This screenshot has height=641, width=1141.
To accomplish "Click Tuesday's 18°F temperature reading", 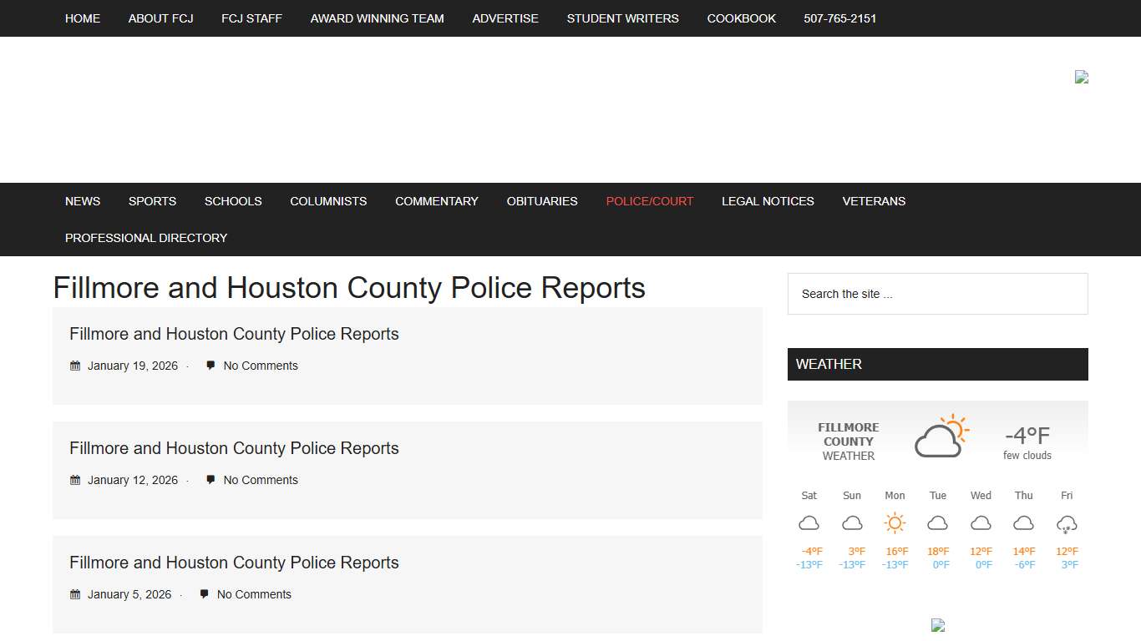I will (937, 551).
